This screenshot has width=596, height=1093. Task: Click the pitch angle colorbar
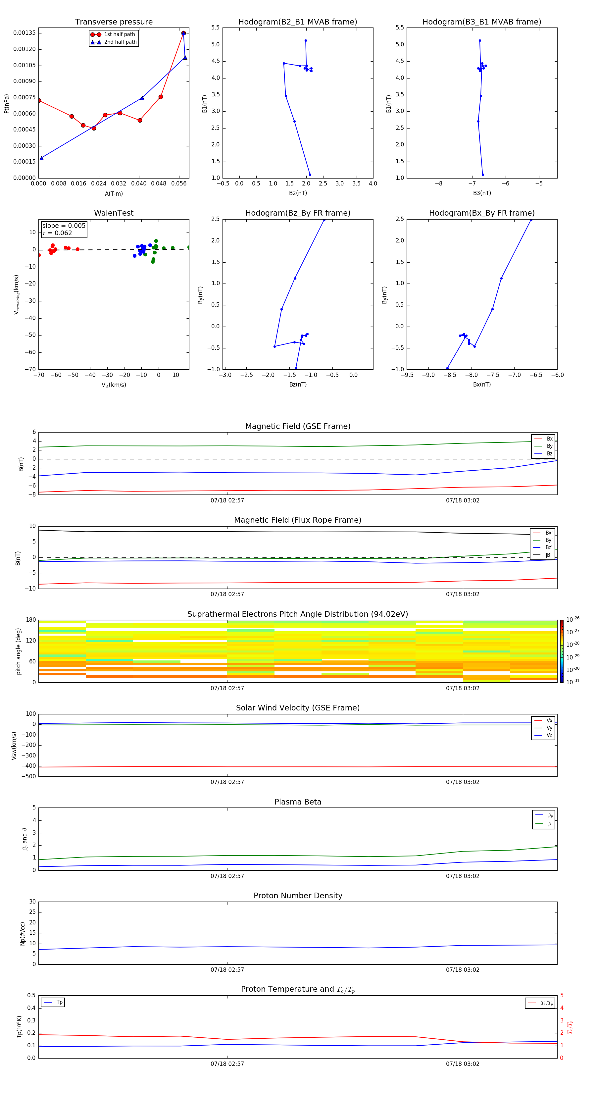click(562, 651)
